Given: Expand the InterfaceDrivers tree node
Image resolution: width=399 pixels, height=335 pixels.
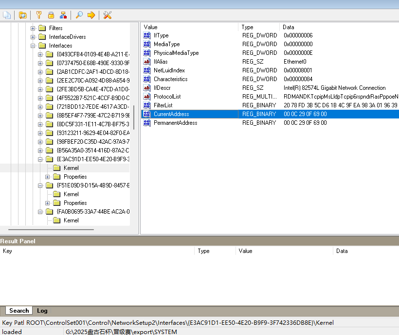Looking at the screenshot, I should coord(33,37).
